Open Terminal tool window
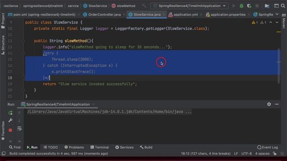Viewport: 287px width, 161px height. [100, 147]
